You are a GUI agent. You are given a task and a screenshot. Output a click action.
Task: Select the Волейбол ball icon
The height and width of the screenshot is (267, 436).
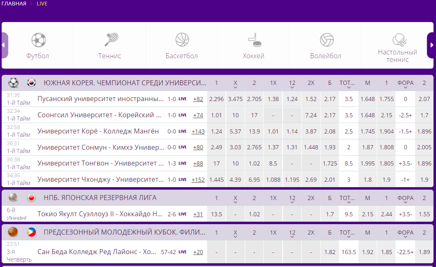(326, 40)
